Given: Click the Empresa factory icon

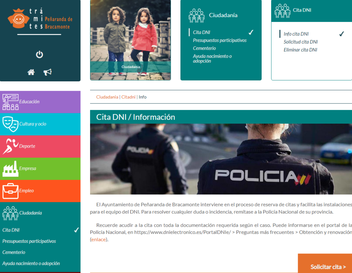Looking at the screenshot, I should (10, 169).
